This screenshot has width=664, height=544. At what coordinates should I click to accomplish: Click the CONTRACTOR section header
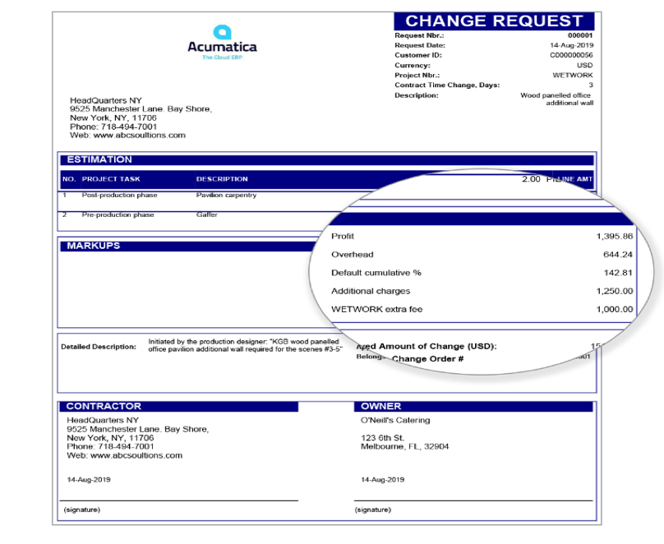click(x=179, y=407)
